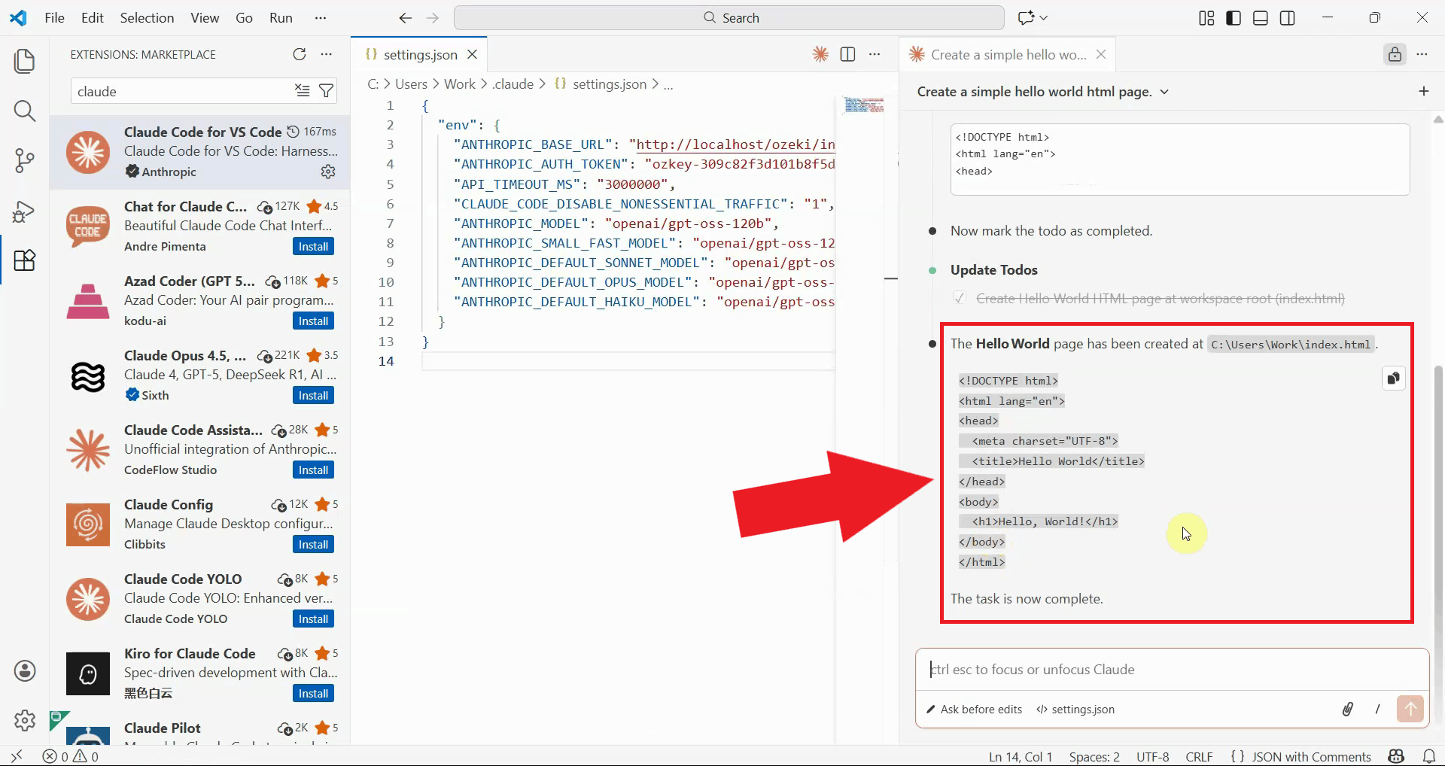Click the split editor right icon
The width and height of the screenshot is (1445, 766).
coord(847,54)
